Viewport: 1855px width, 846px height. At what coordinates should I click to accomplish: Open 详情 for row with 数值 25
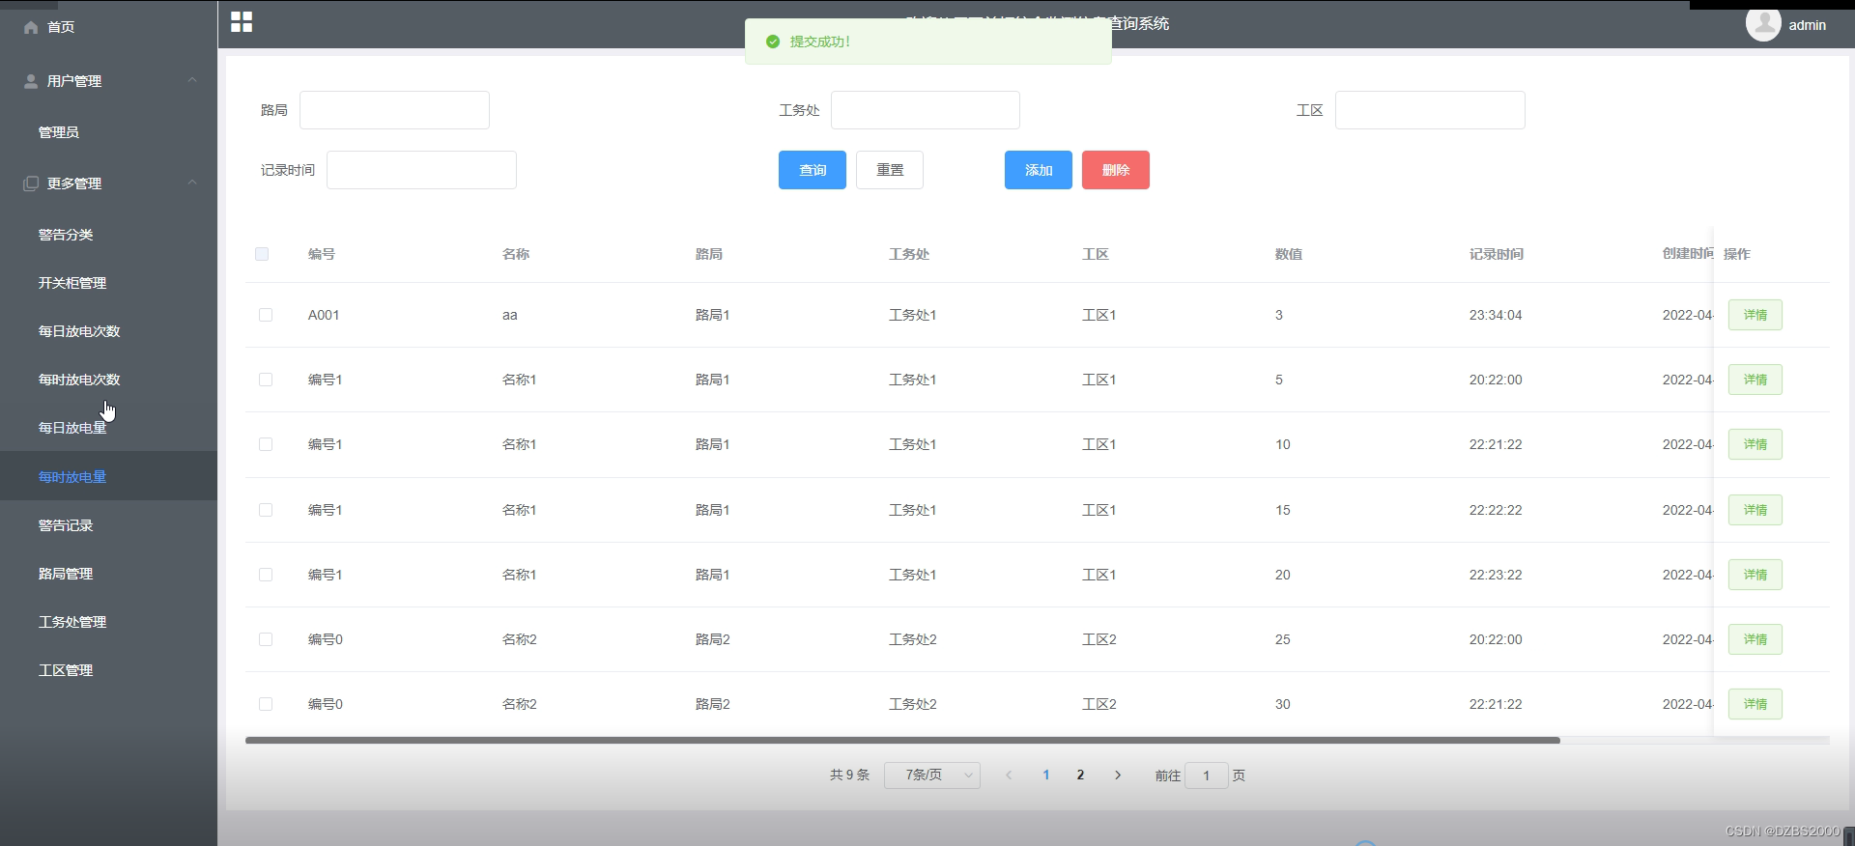1755,639
